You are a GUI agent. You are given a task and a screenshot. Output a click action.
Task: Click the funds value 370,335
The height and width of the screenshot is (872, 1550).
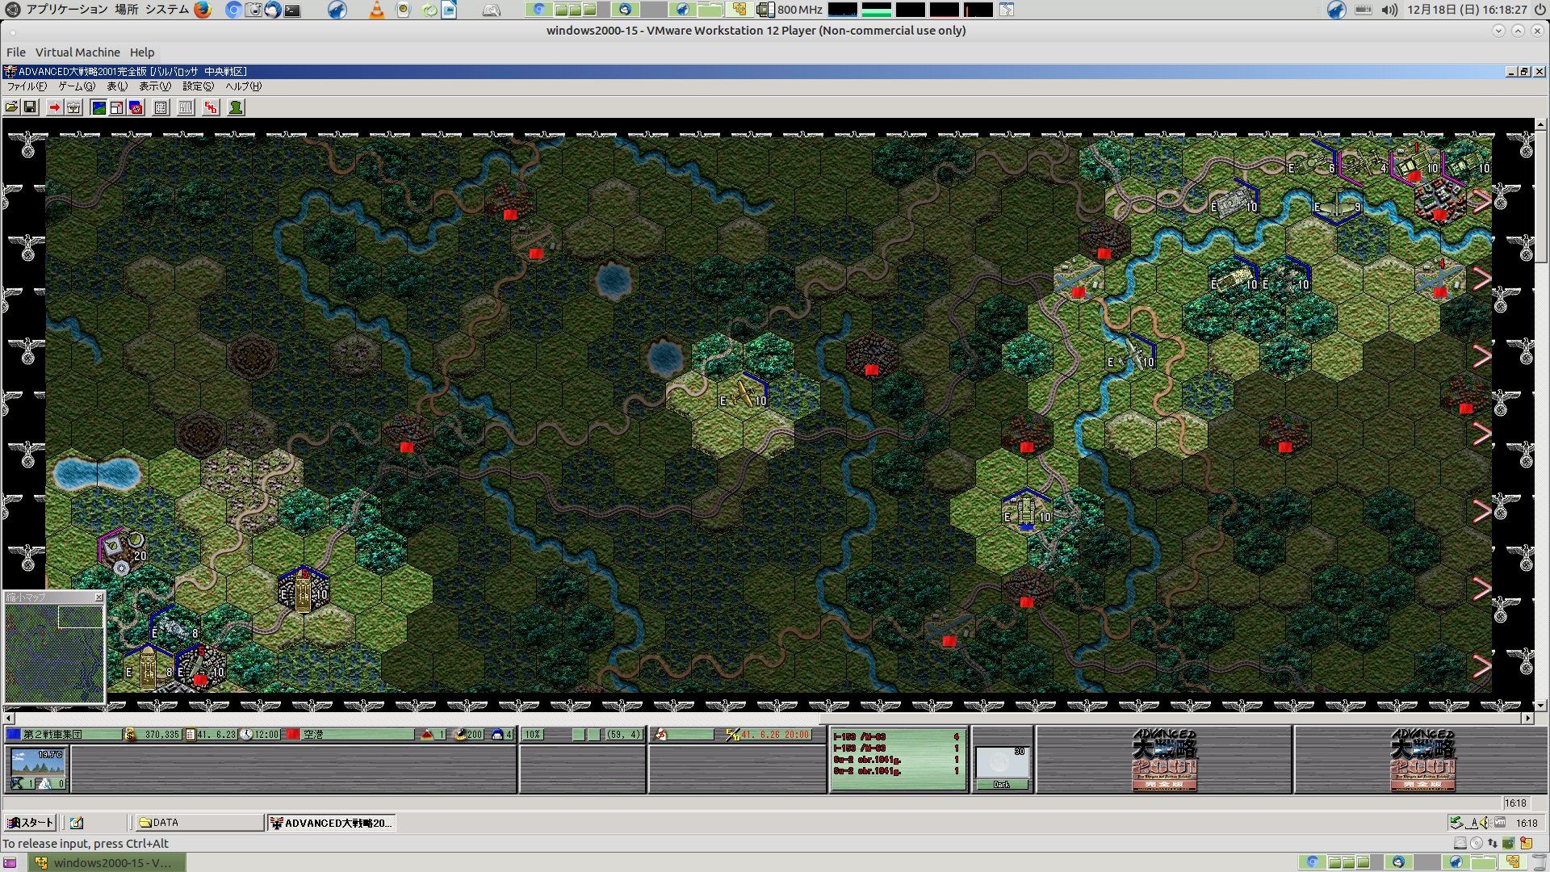(162, 735)
